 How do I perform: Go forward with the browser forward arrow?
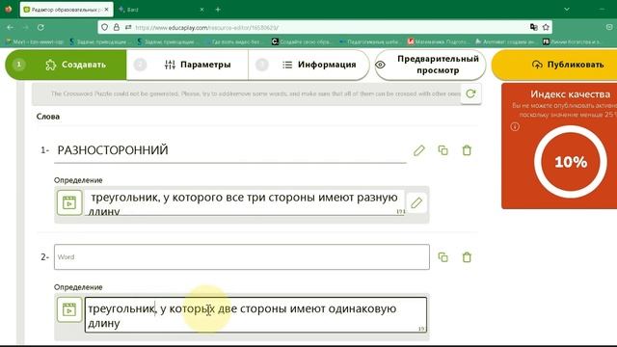pos(25,27)
